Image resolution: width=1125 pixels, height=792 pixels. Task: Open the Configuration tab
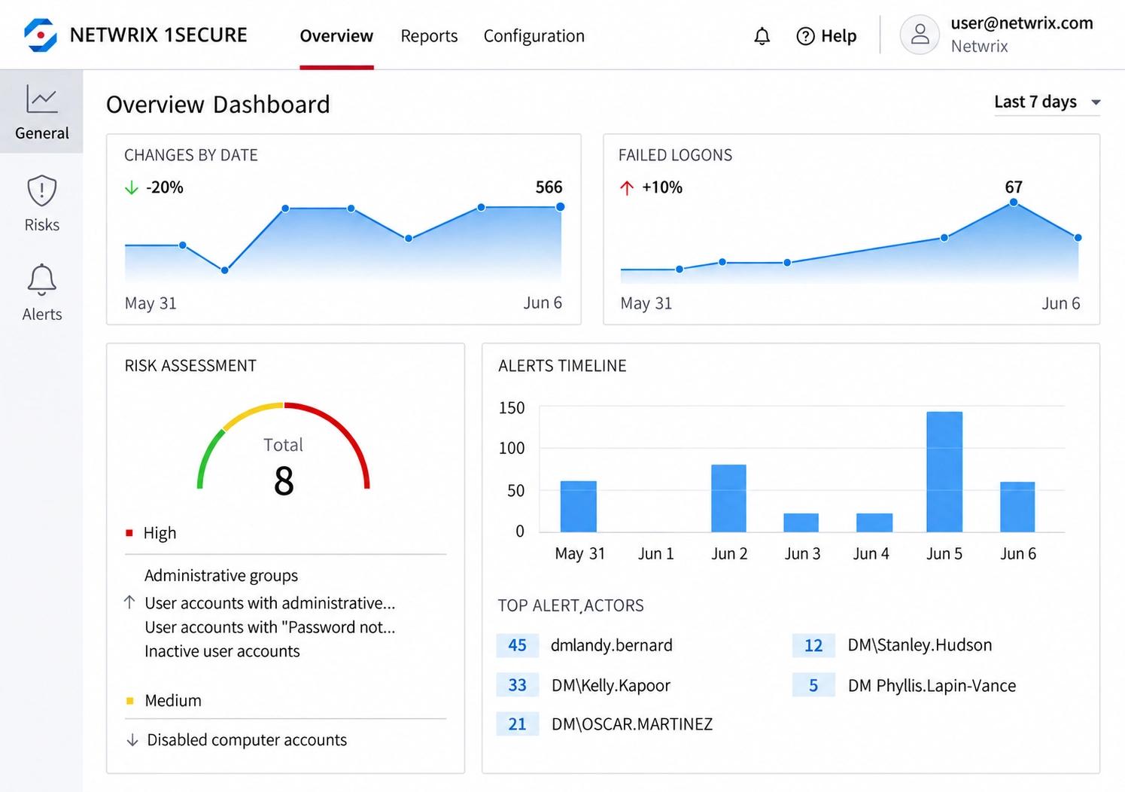pyautogui.click(x=534, y=36)
